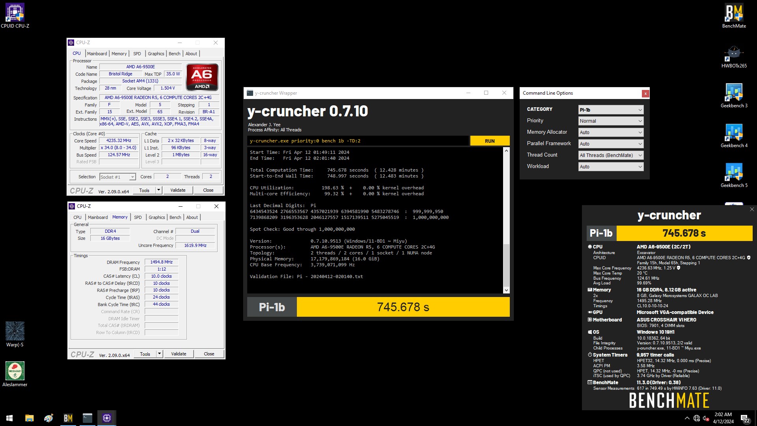Open Windows Start menu

pyautogui.click(x=9, y=418)
